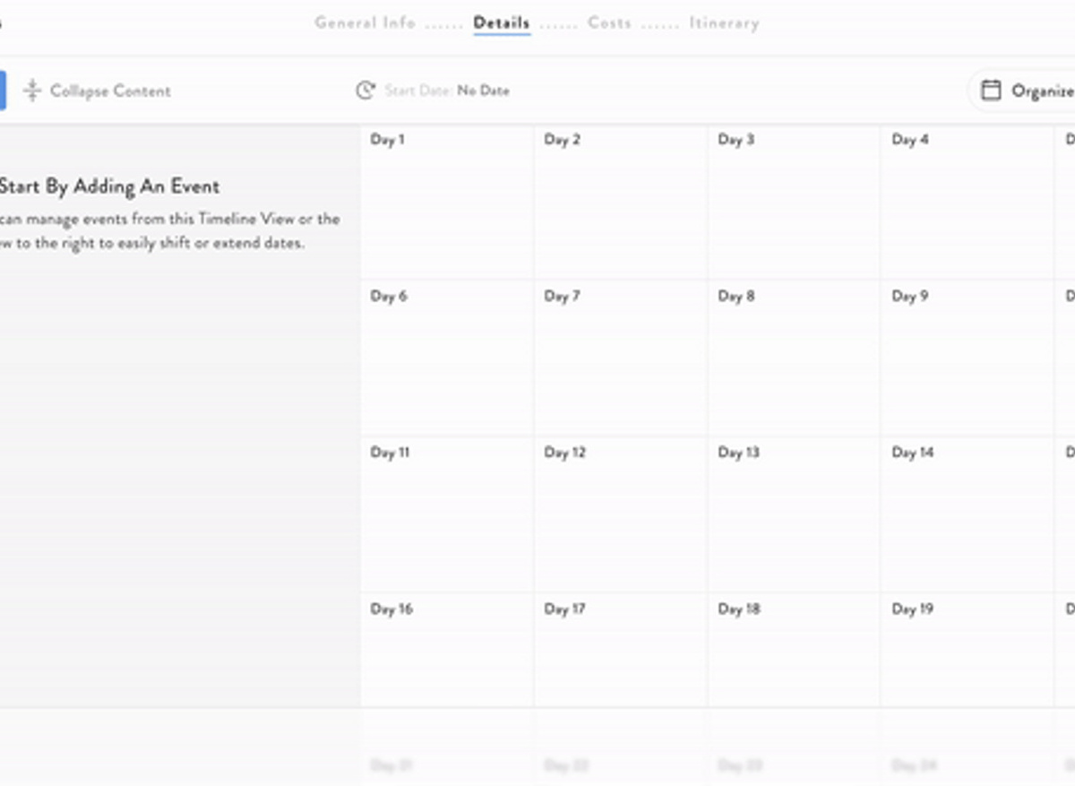Click the Start Date clock icon
The image size is (1075, 786).
[x=365, y=91]
